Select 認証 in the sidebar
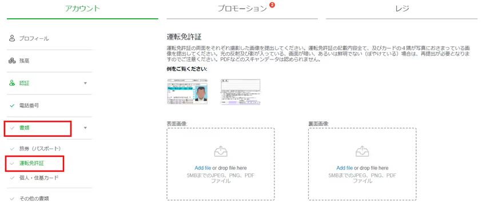486x206 pixels. pos(24,83)
